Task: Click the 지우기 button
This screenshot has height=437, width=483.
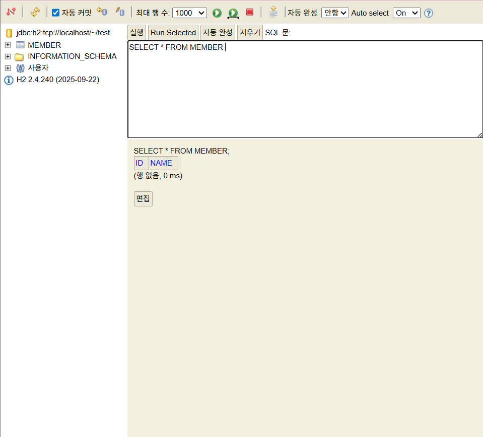Action: [250, 32]
